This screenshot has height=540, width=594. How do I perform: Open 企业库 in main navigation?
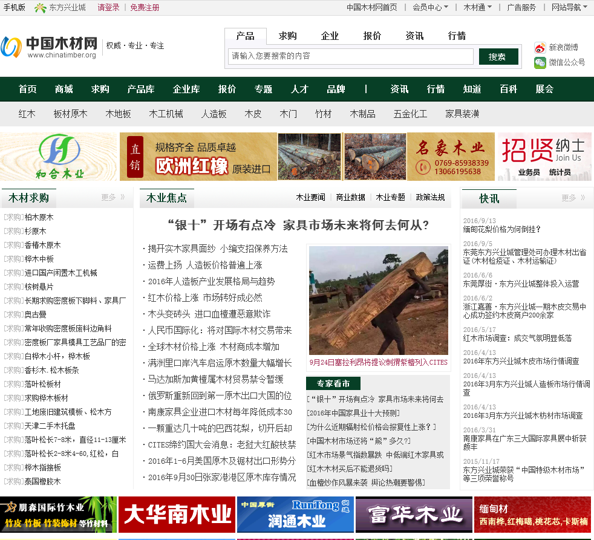click(x=186, y=89)
